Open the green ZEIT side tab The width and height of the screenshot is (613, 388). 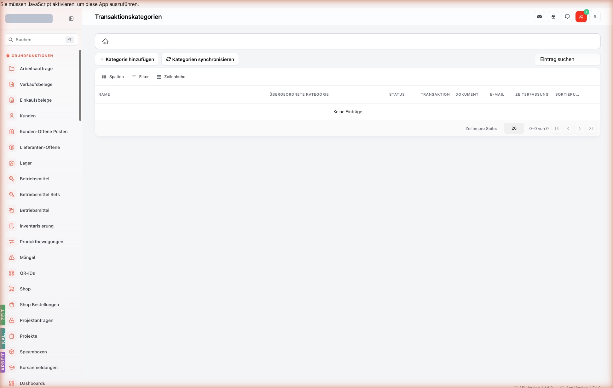(x=3, y=315)
